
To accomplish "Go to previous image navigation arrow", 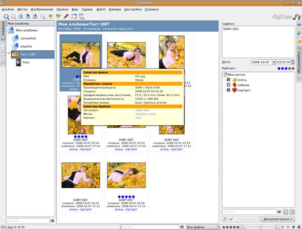I will click(x=288, y=227).
